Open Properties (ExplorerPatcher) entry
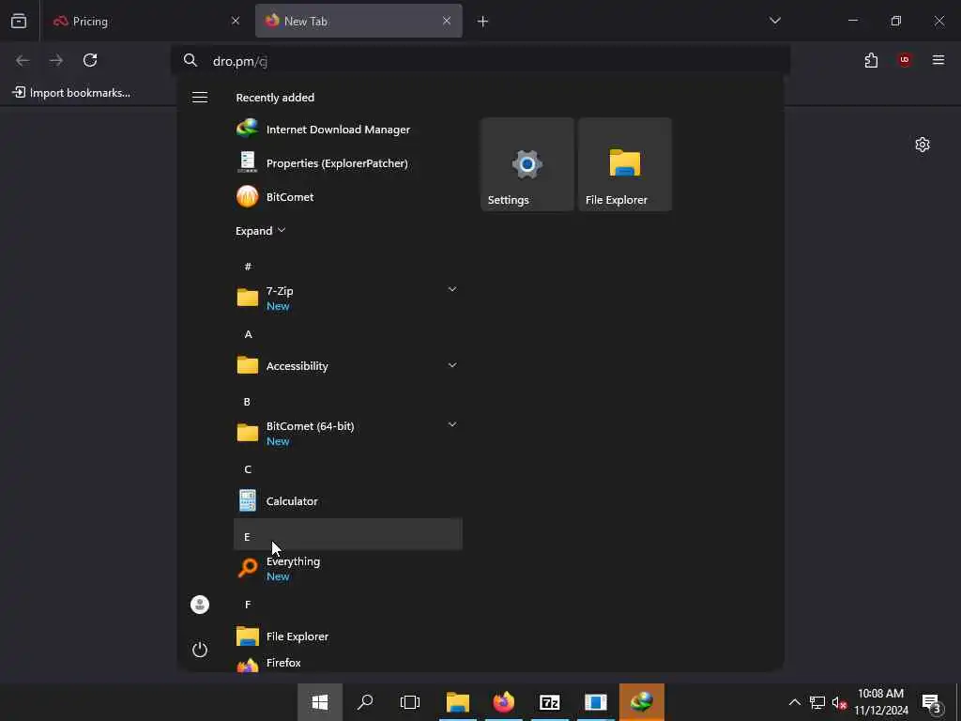This screenshot has height=721, width=961. coord(347,163)
